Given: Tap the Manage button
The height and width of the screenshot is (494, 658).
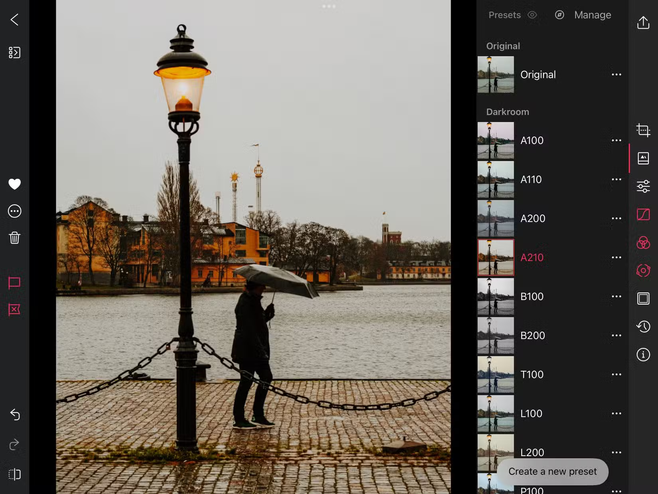Looking at the screenshot, I should 593,15.
